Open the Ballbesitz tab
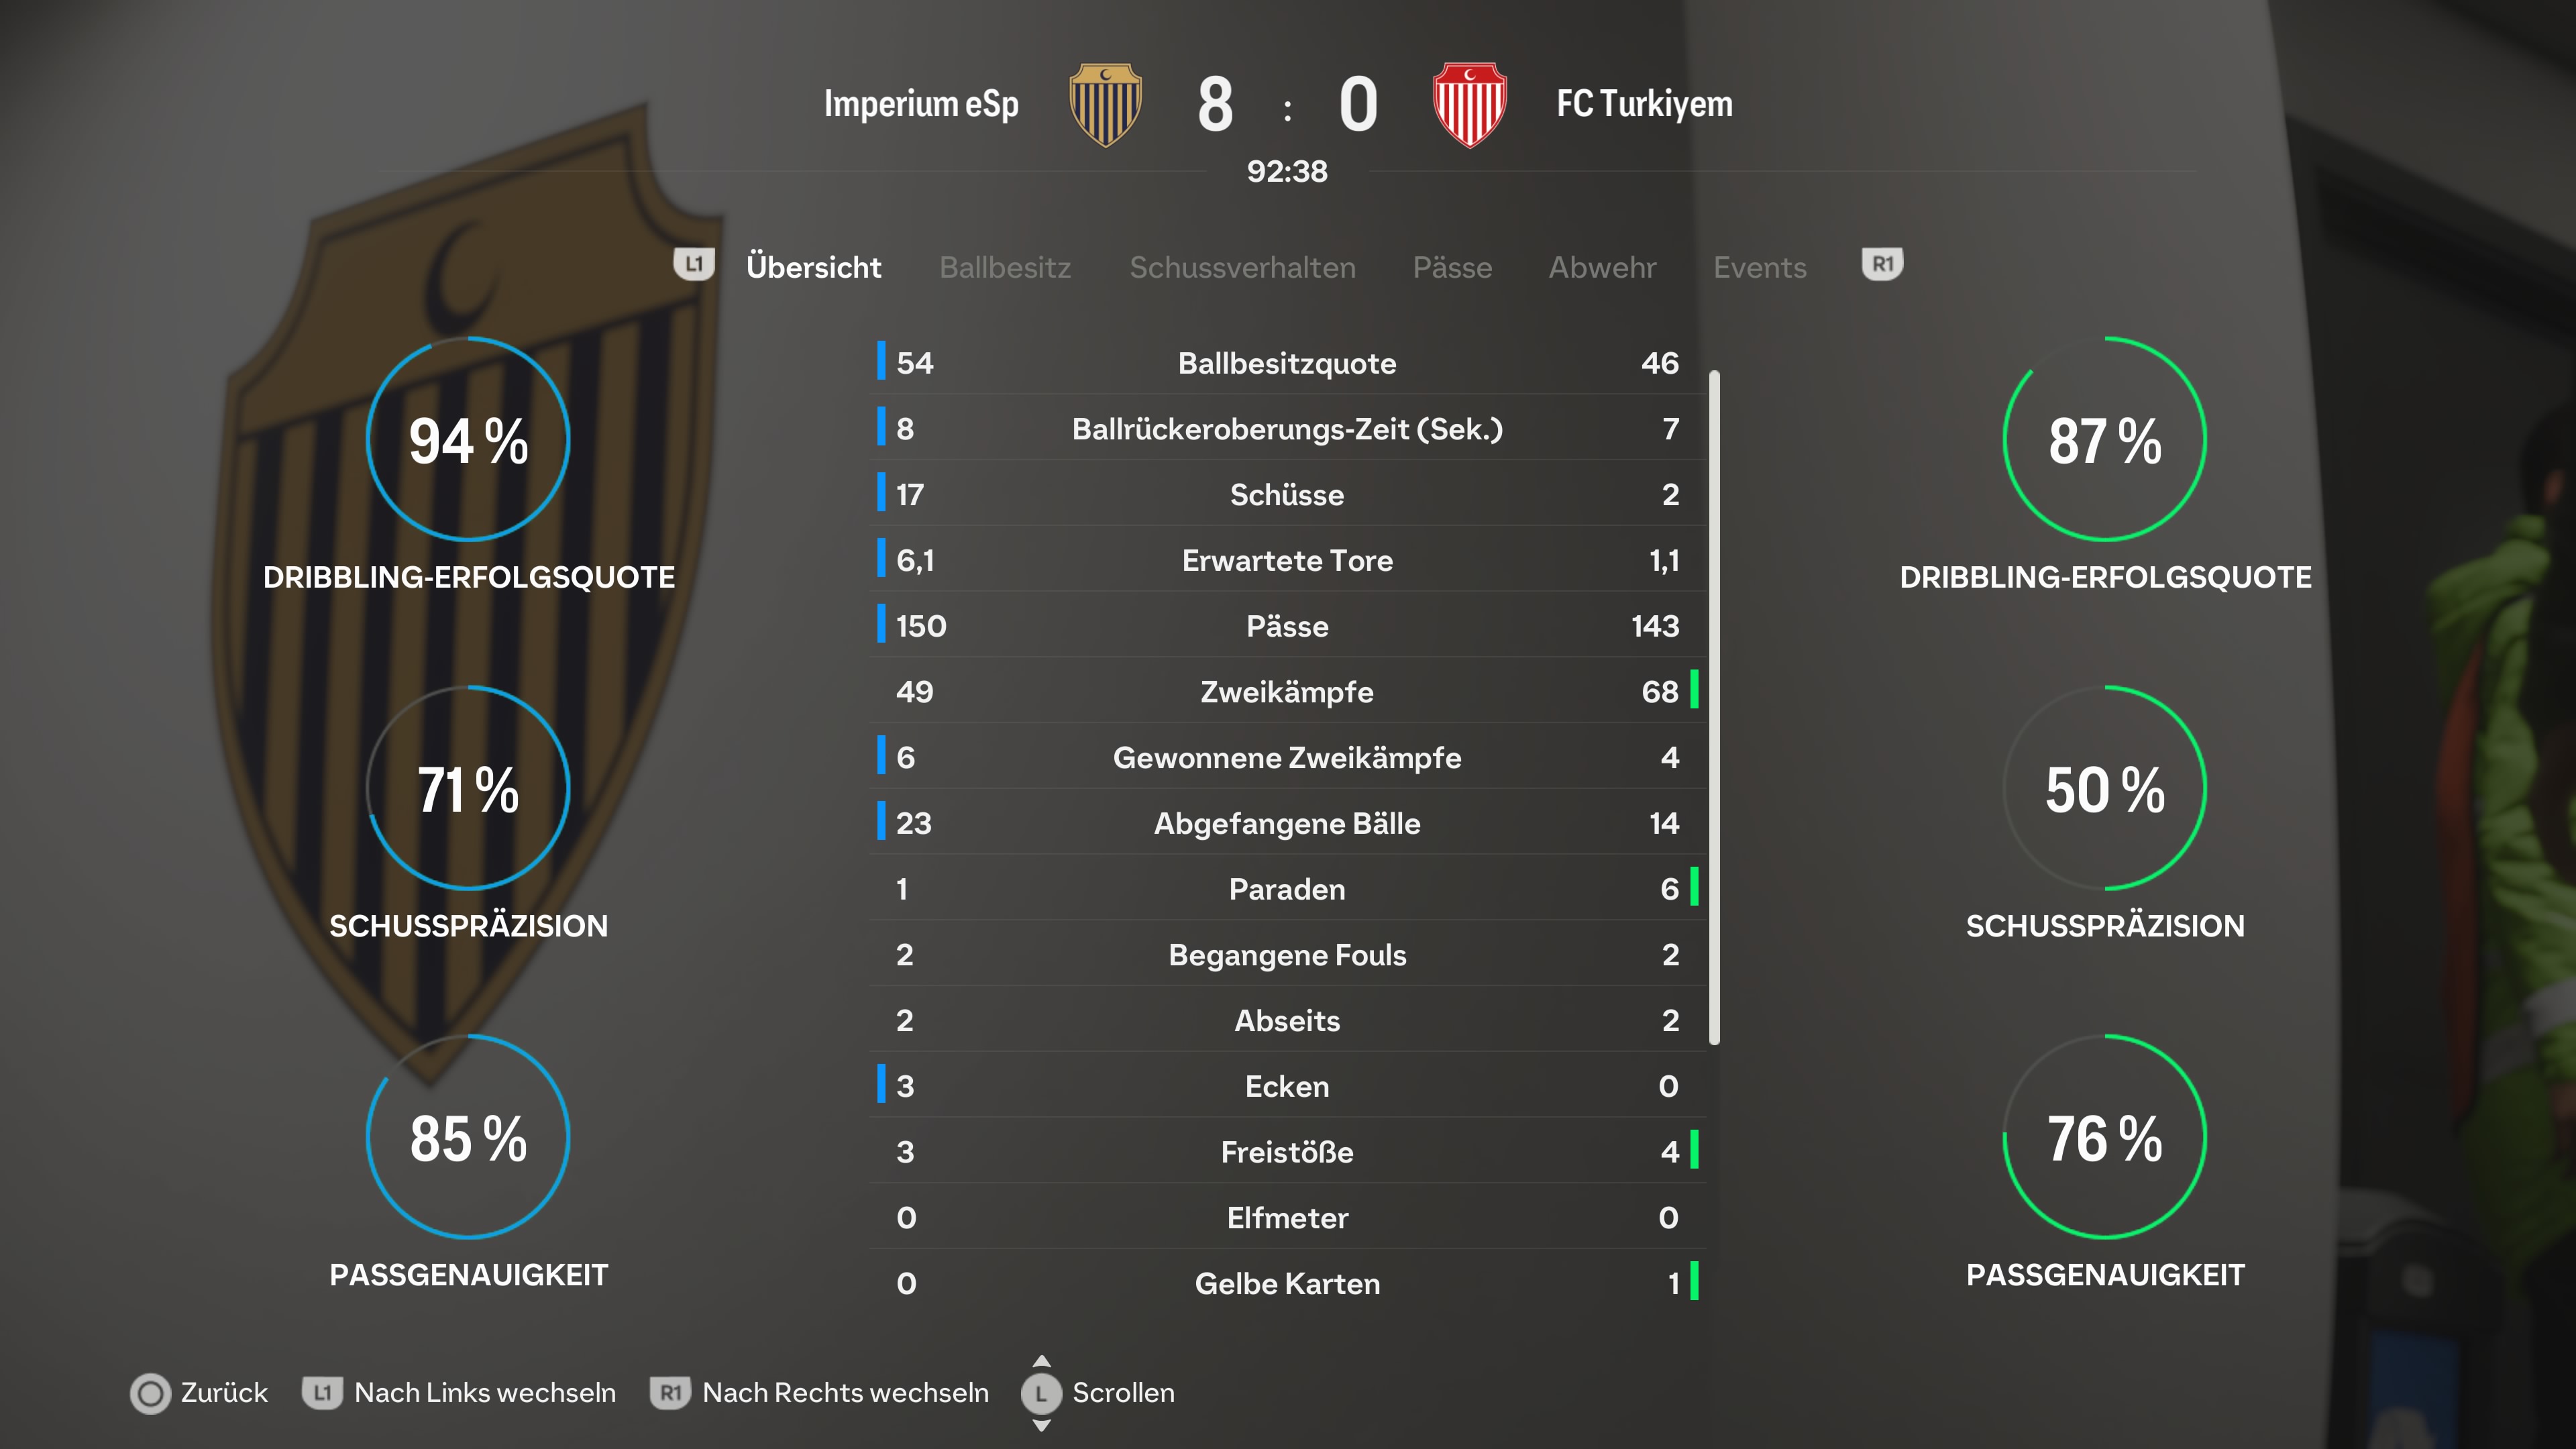2576x1449 pixels. tap(1005, 267)
